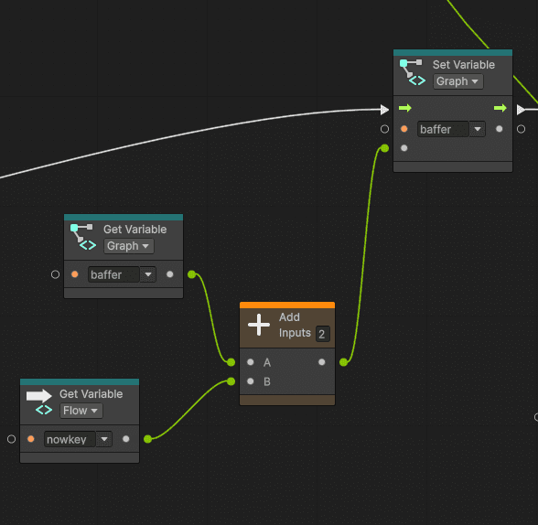This screenshot has height=525, width=538.
Task: Click the Set Variable node graph icon
Action: pyautogui.click(x=413, y=72)
